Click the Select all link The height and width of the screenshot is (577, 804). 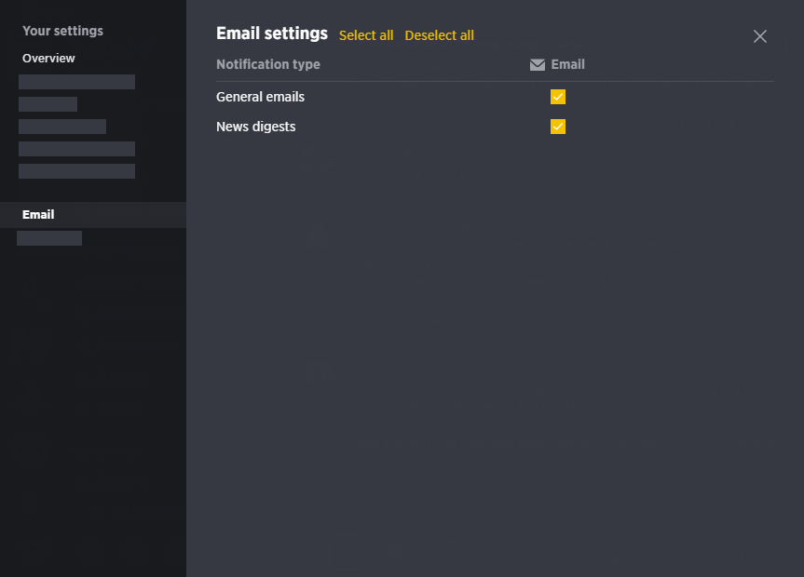[366, 35]
